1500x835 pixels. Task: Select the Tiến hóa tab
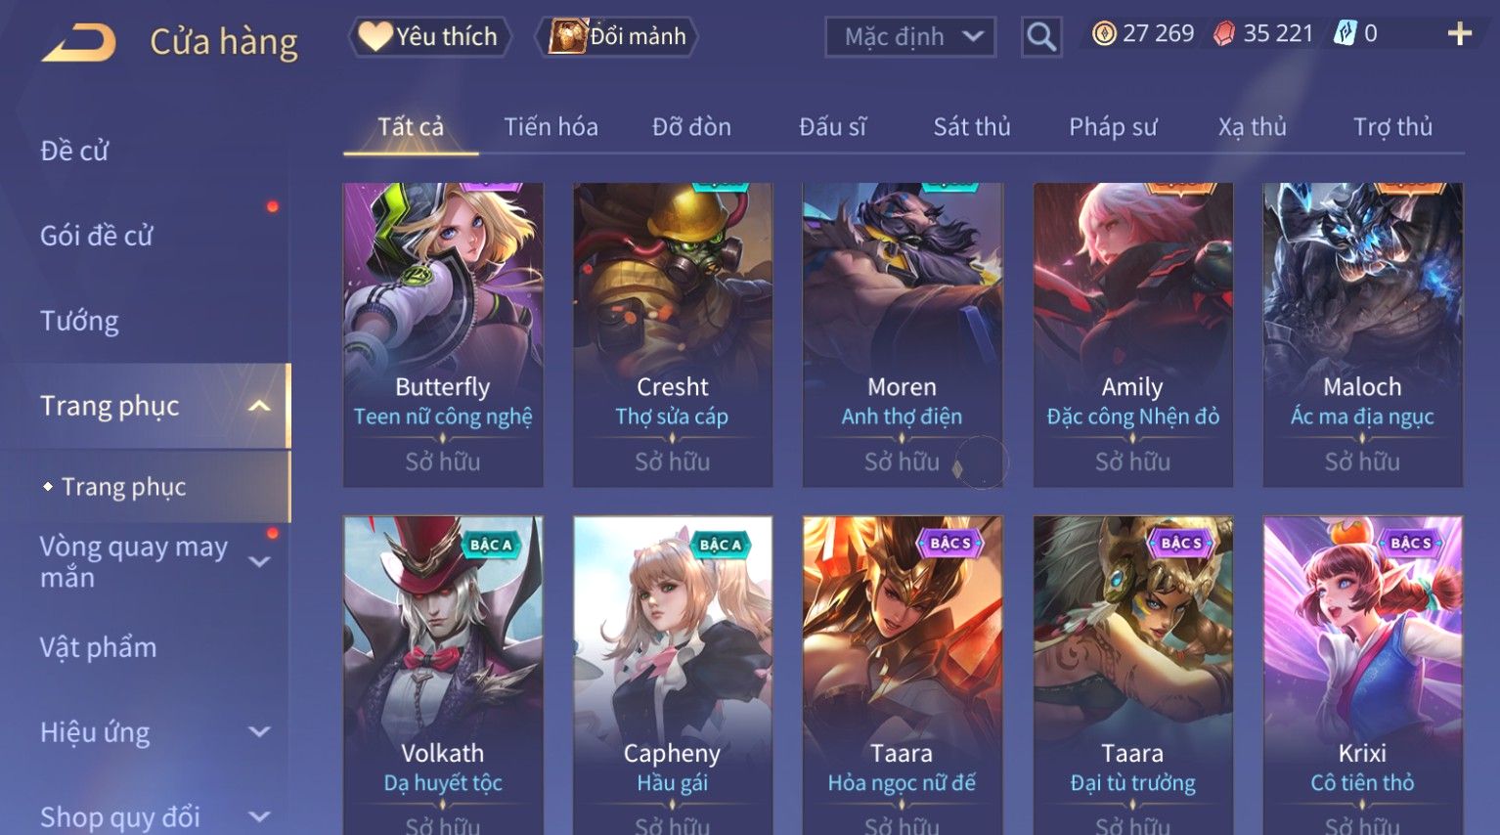[x=551, y=127]
